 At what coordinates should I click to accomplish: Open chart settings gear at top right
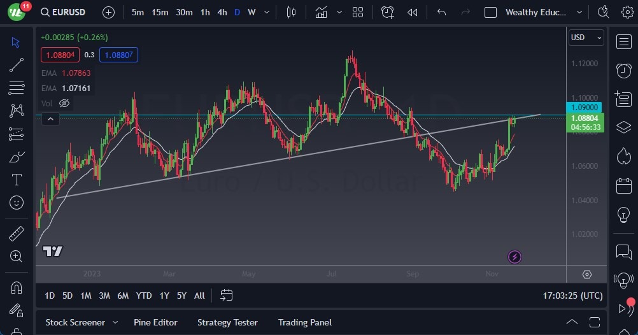tap(627, 12)
